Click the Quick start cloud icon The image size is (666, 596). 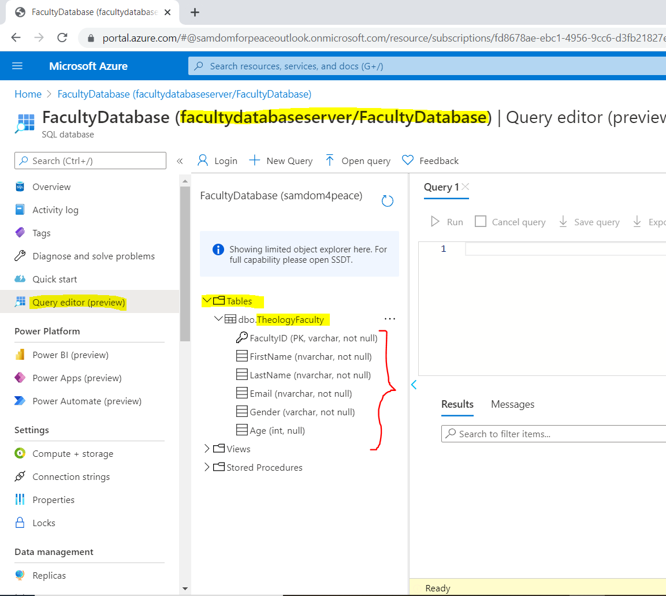tap(20, 279)
